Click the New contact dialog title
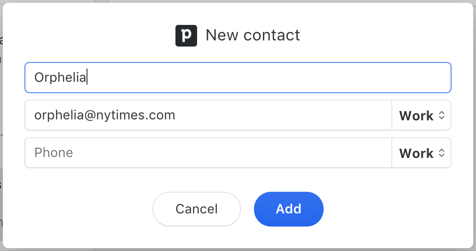476x251 pixels. coord(253,35)
